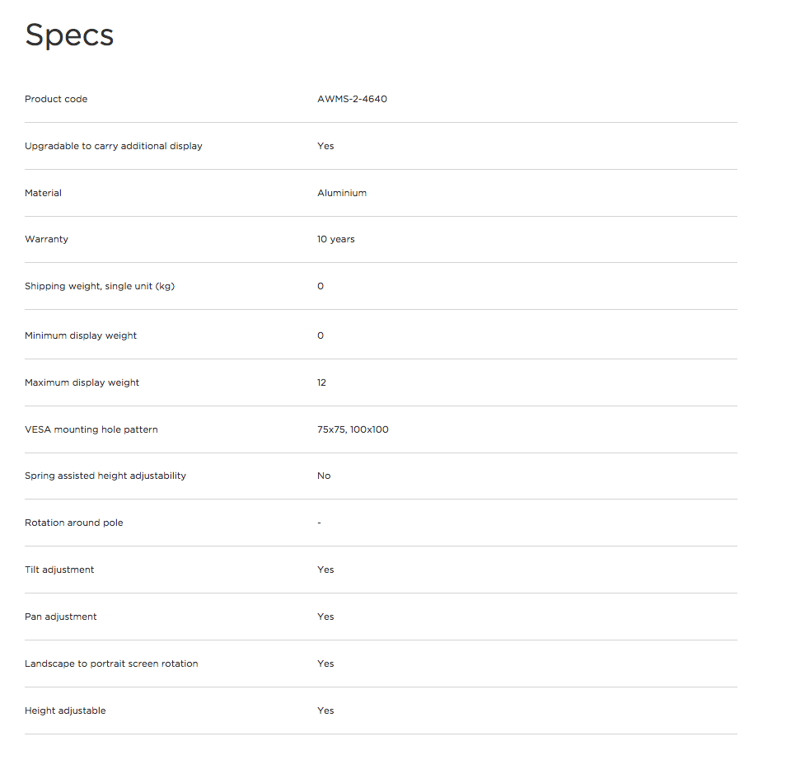This screenshot has width=791, height=760.
Task: Click the Minimum display weight label
Action: point(81,335)
